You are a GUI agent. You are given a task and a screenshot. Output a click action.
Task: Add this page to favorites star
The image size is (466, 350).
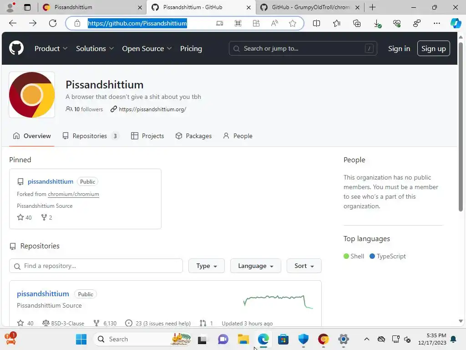tap(293, 23)
